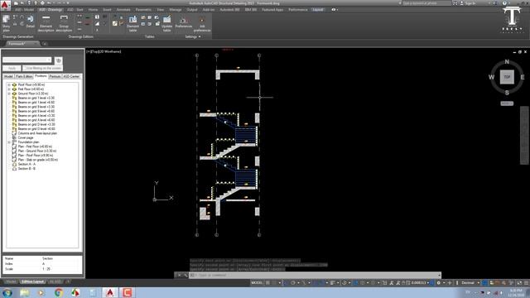Click the N compass direction on ViewCube
The image size is (530, 298).
507,62
